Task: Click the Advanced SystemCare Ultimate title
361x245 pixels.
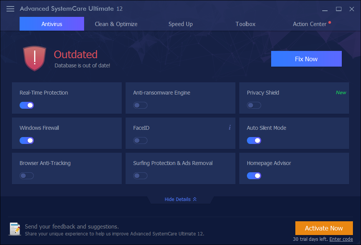Action: coord(71,9)
